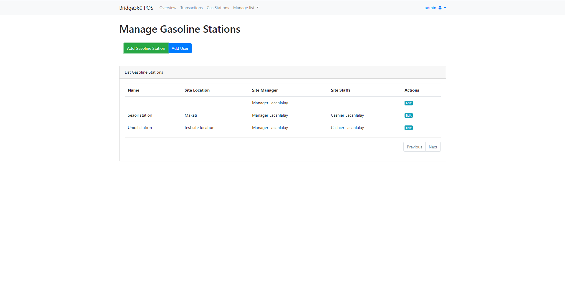Click the Add Gasoline Station button
The width and height of the screenshot is (565, 288).
146,48
